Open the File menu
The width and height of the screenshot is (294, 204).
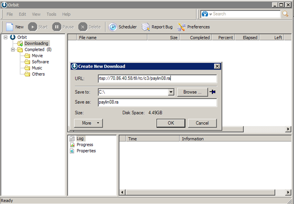10,14
